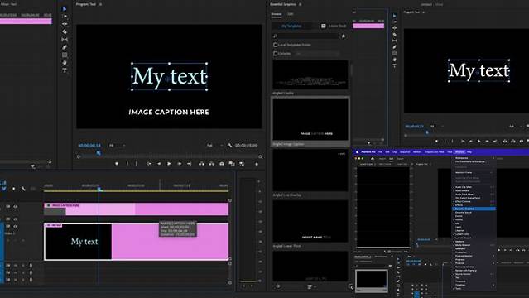The width and height of the screenshot is (529, 298).
Task: Step back one frame in left Program monitor
Action: (159, 164)
